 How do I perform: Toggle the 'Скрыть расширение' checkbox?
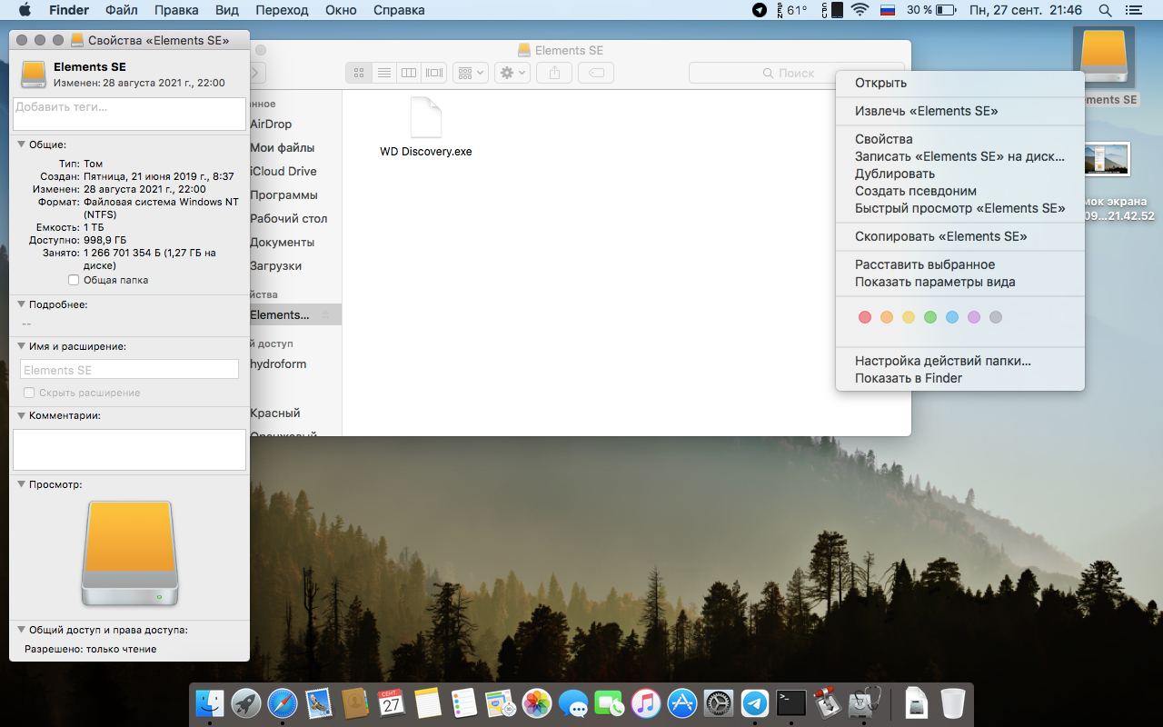coord(29,393)
